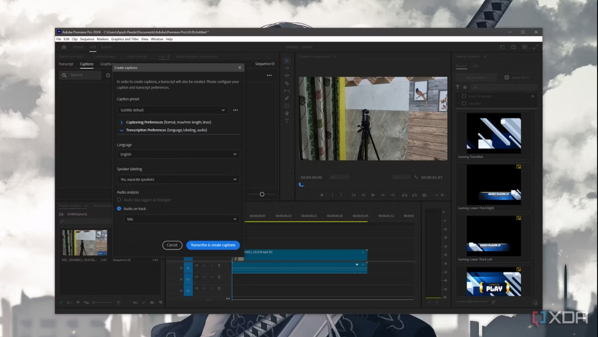Select the Selection tool
The width and height of the screenshot is (598, 337).
click(287, 61)
